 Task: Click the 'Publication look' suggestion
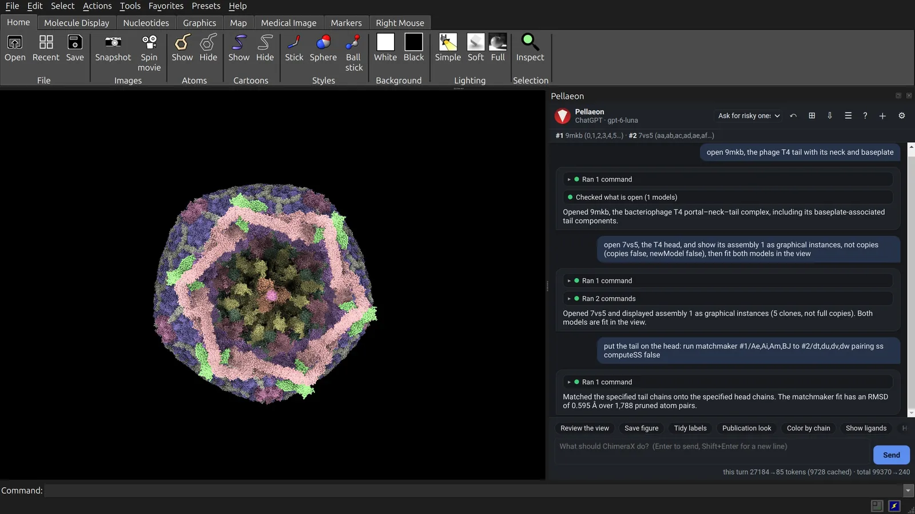tap(746, 428)
